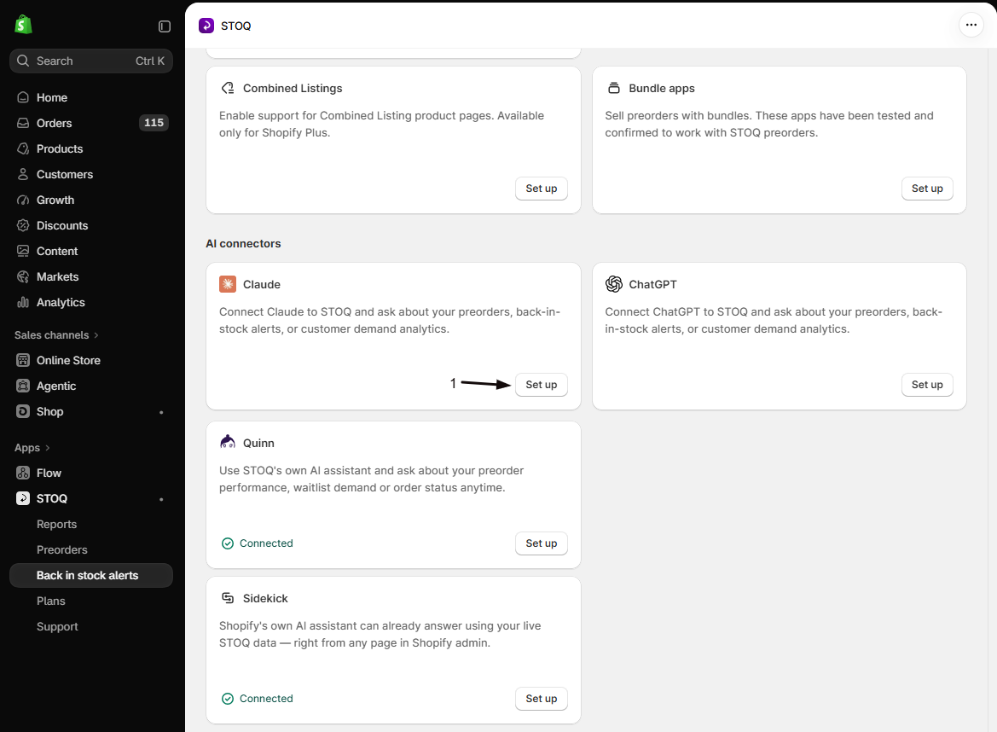Click the Orders inbox icon

(x=23, y=123)
